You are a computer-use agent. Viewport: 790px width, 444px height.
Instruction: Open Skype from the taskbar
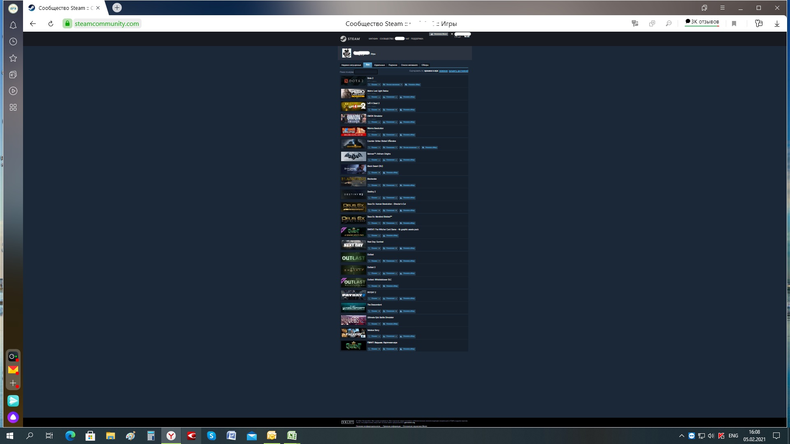(211, 436)
